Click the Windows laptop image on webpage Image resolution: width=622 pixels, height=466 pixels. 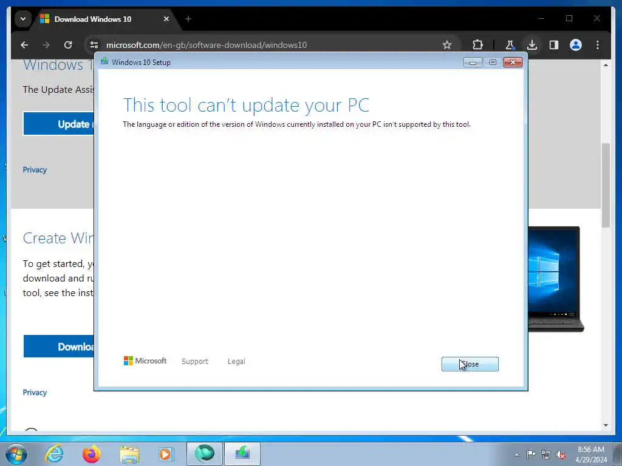[x=556, y=279]
